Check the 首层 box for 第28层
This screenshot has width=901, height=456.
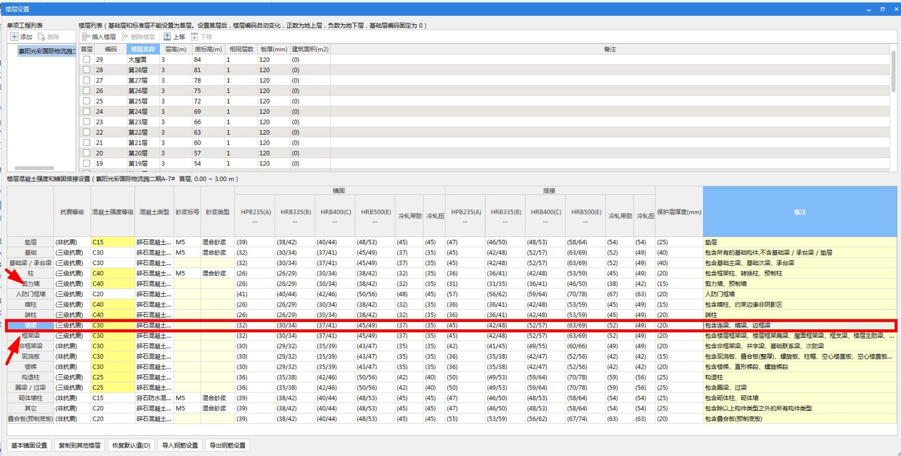87,70
